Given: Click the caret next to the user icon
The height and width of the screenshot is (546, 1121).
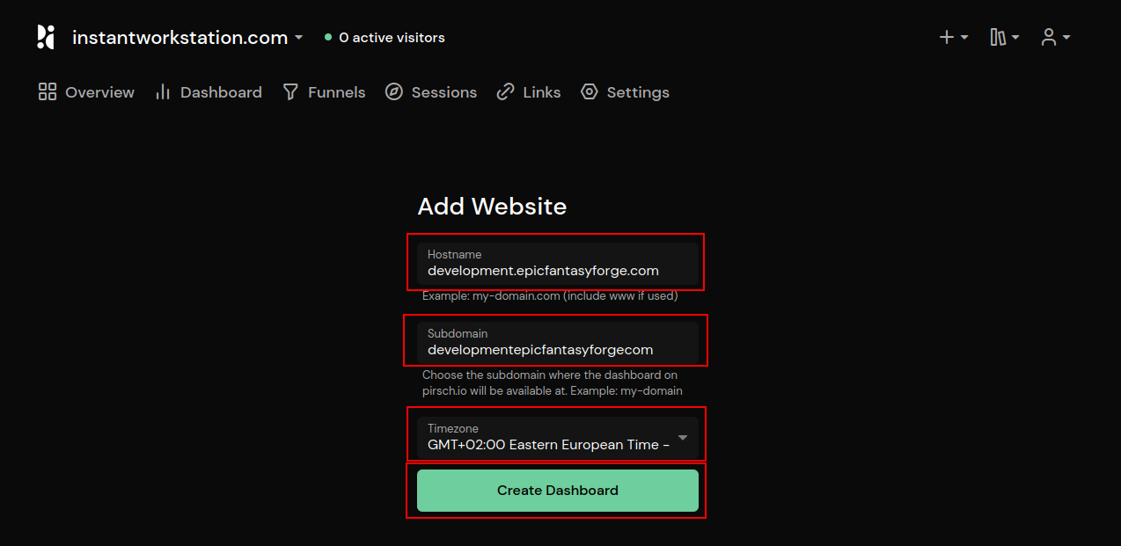Looking at the screenshot, I should [1066, 38].
